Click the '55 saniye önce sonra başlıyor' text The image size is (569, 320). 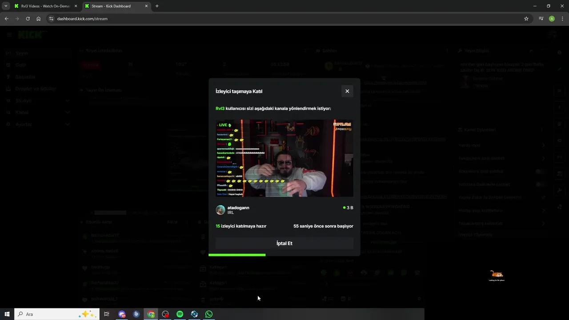point(323,226)
